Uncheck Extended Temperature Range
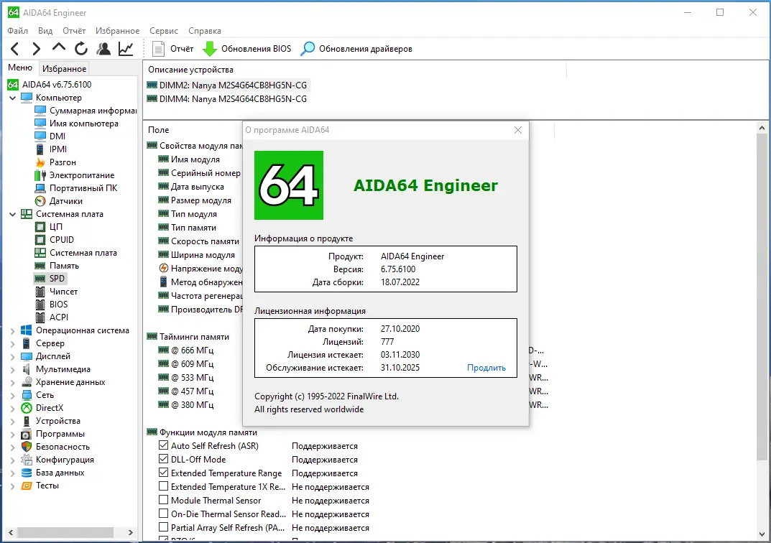Image resolution: width=771 pixels, height=543 pixels. 162,473
